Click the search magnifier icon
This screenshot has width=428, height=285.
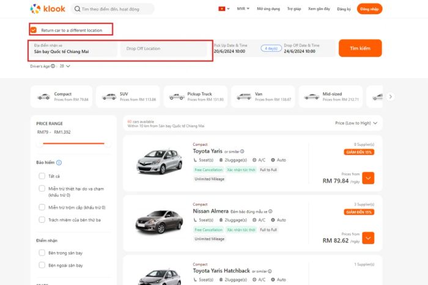point(77,9)
